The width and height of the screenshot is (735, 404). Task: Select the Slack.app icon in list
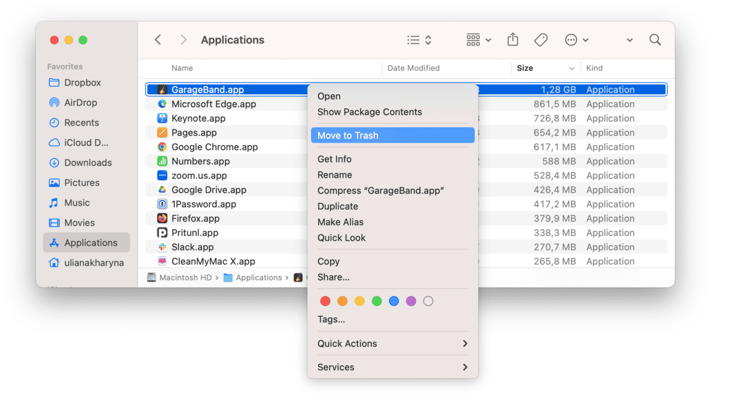[162, 247]
